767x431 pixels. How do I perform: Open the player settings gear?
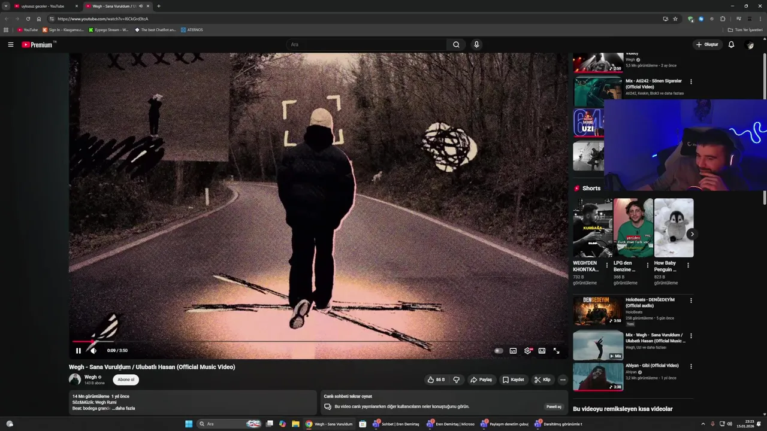pos(527,351)
